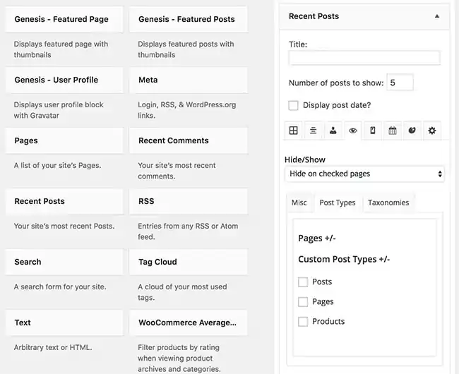Select the RSS widget

(x=189, y=202)
